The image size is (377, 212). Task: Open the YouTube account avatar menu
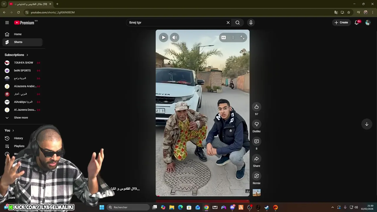tap(368, 22)
